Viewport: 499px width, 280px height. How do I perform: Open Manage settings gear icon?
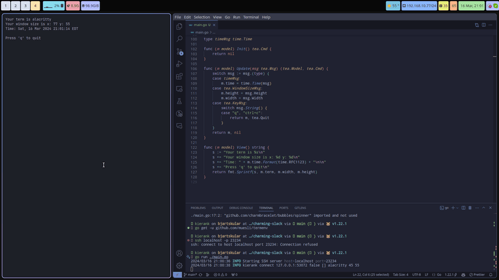click(179, 266)
